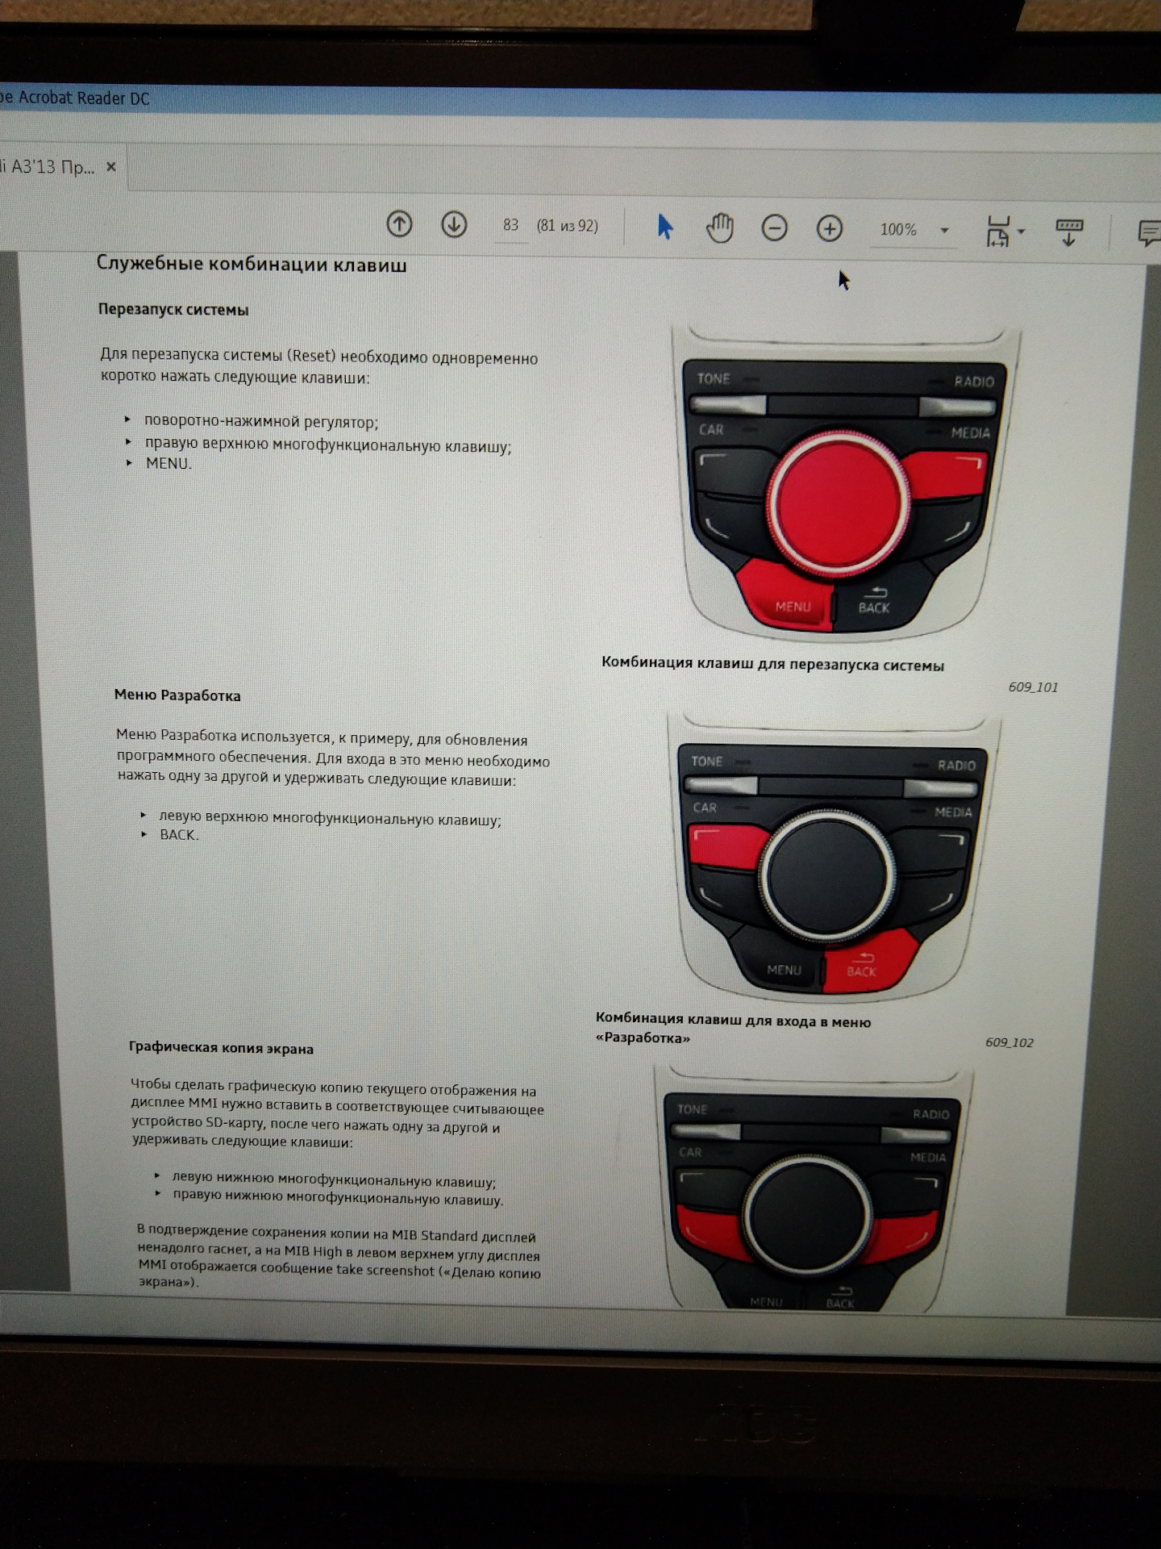Switch to the Hand pan tool
The image size is (1161, 1549).
coord(719,228)
